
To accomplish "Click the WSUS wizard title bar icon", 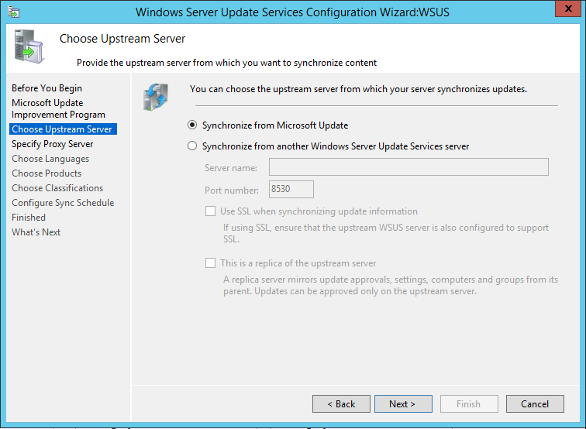I will 14,12.
